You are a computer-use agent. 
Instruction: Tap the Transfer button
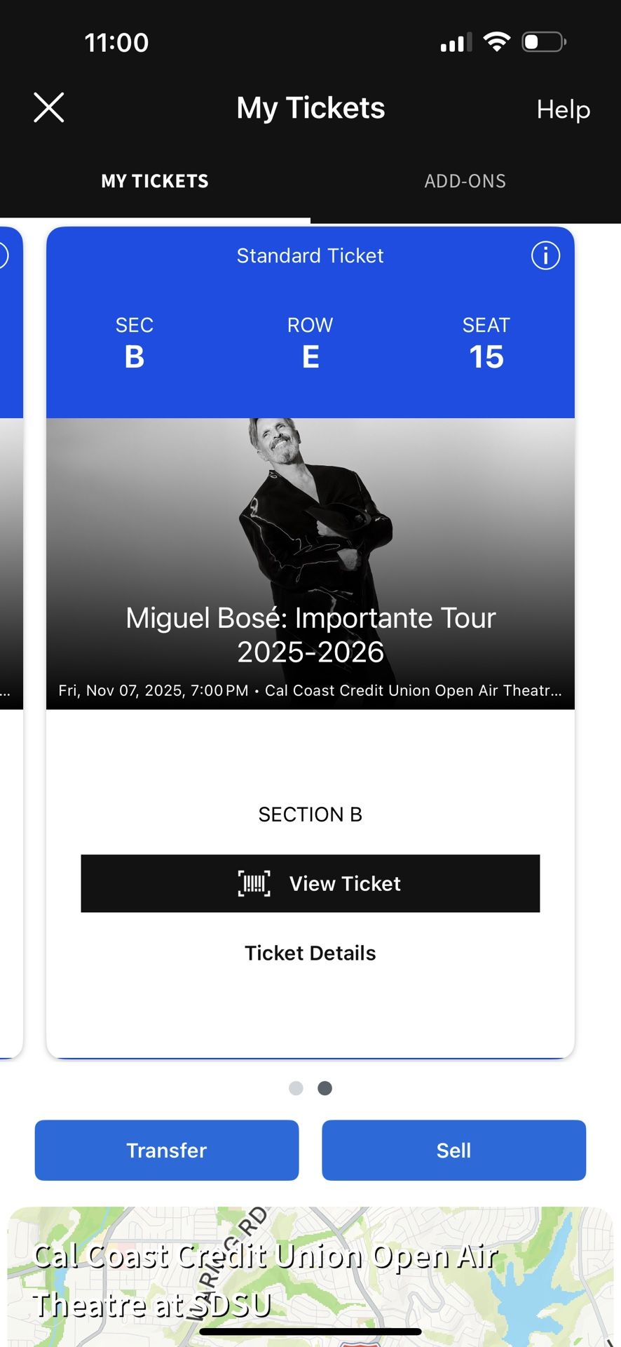click(167, 1151)
